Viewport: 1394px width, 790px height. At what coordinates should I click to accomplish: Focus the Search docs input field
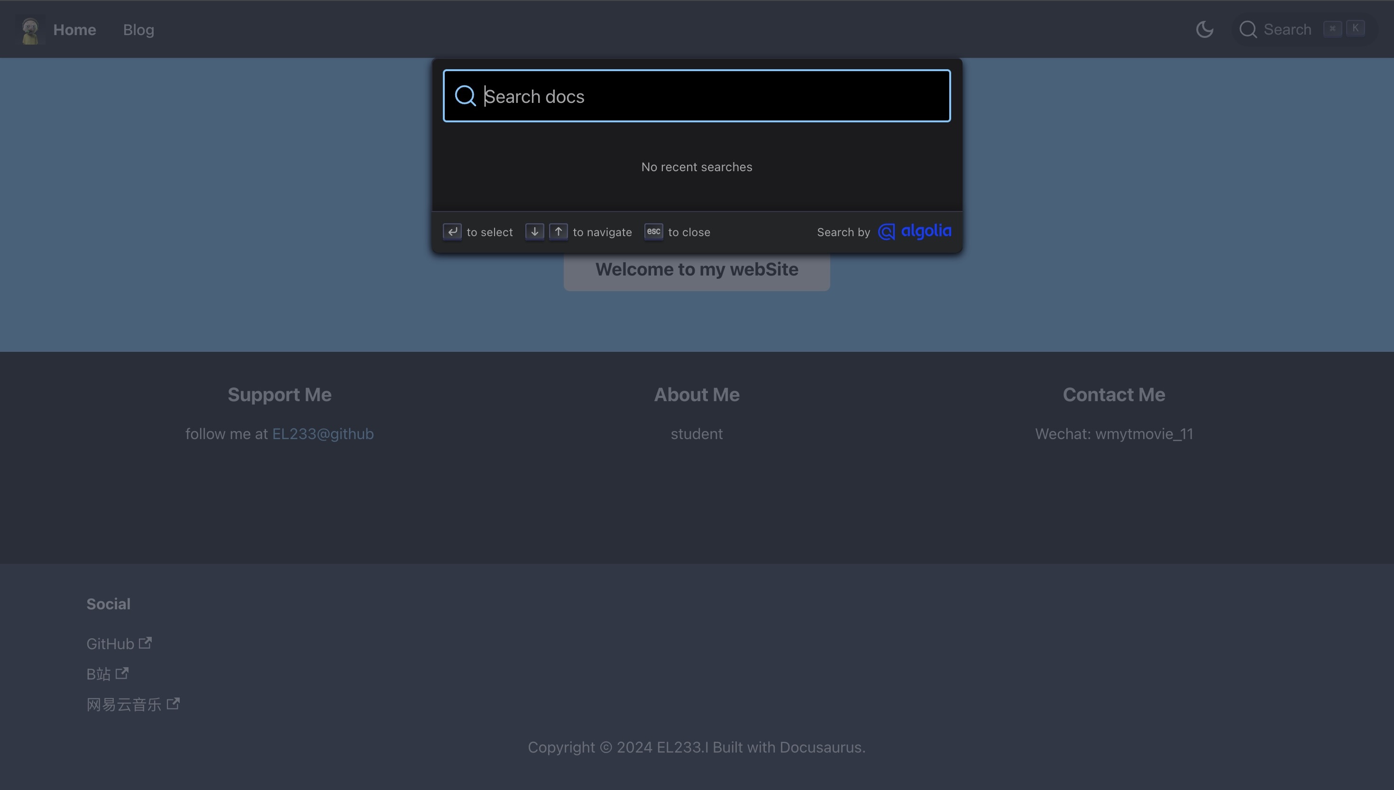click(x=697, y=96)
